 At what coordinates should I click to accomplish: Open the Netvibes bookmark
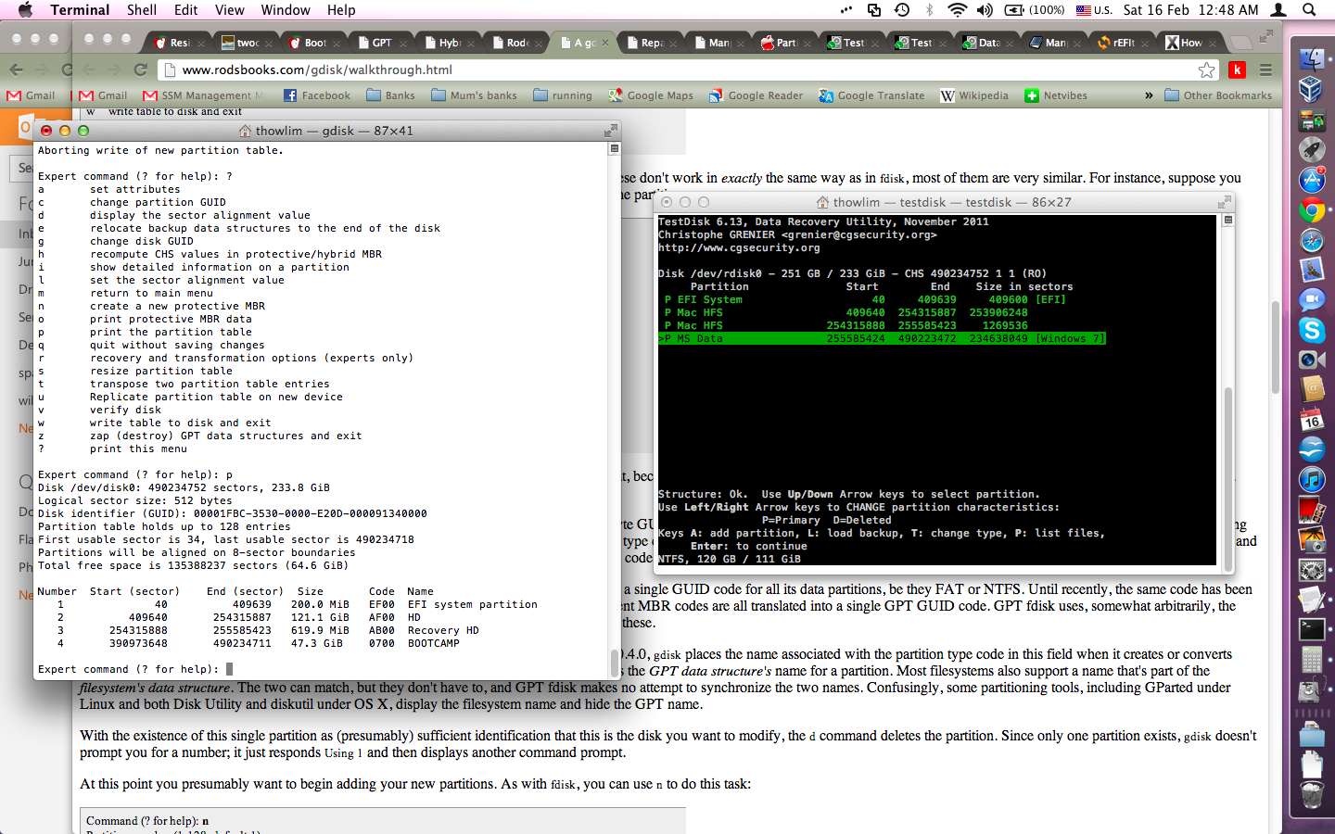(x=1056, y=95)
